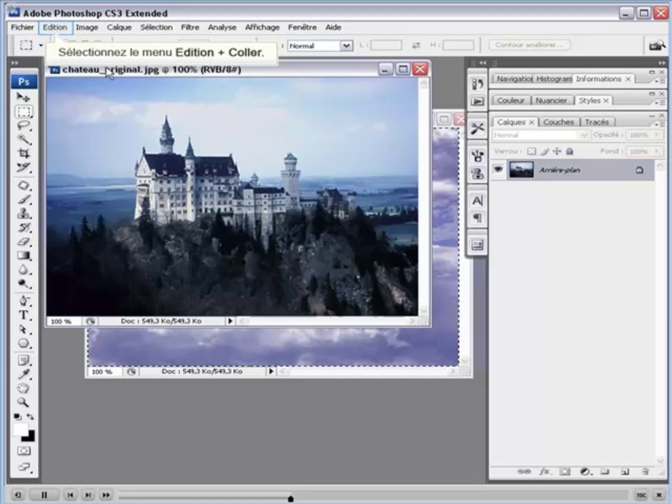
Task: Pause the tutorial playback
Action: tap(44, 495)
